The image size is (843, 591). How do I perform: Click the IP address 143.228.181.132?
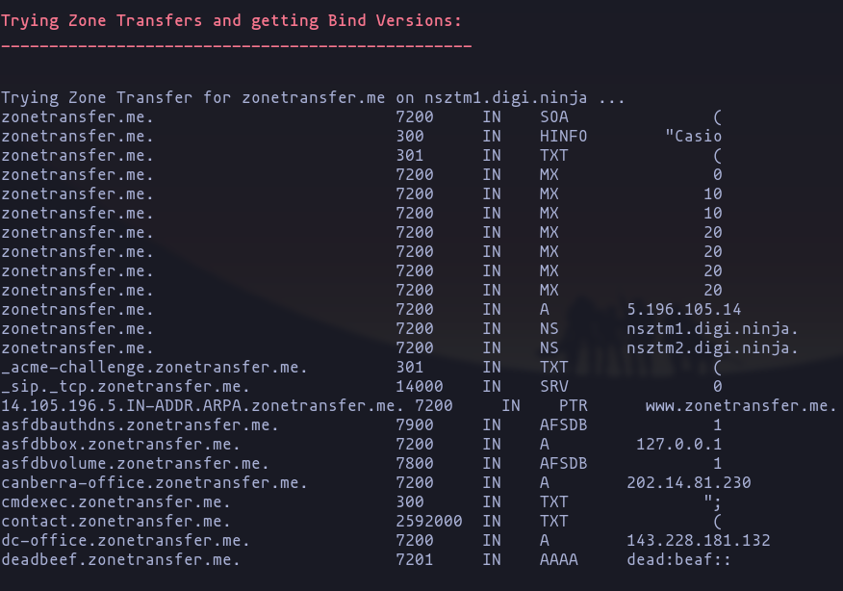click(699, 540)
